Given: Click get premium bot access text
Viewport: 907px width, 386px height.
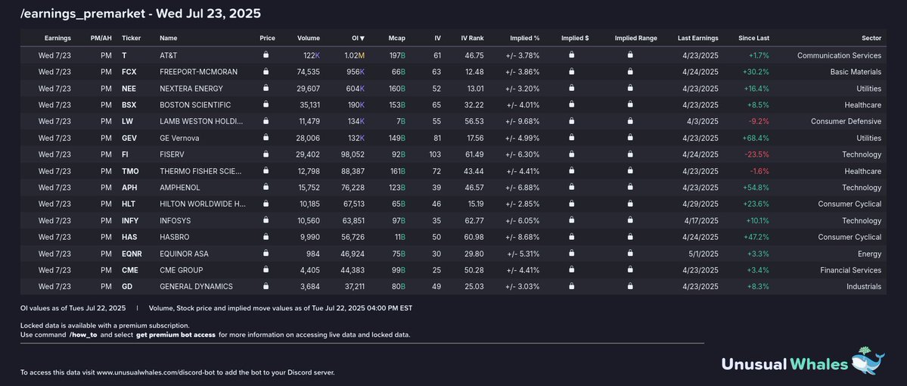Looking at the screenshot, I should 175,335.
